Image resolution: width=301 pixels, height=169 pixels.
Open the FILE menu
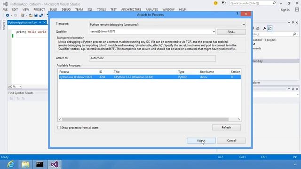(x=5, y=9)
